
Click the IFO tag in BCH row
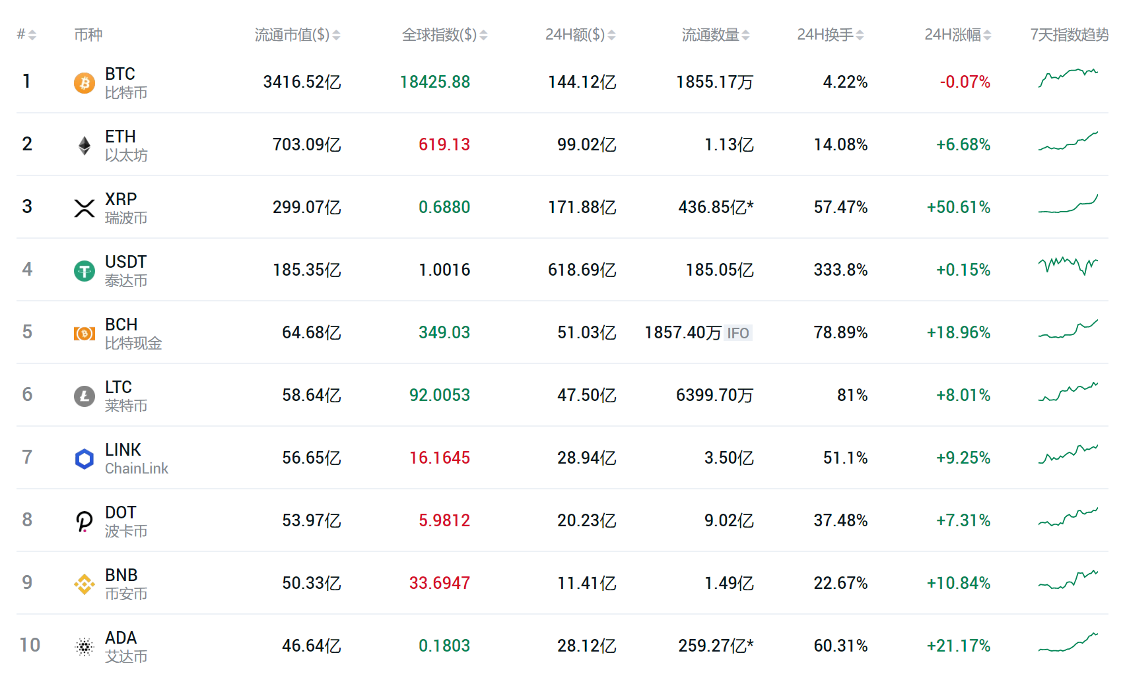click(x=738, y=333)
